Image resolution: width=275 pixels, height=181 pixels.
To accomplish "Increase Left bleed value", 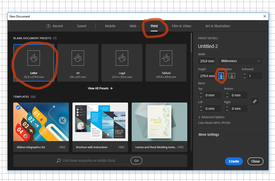I will pos(201,107).
